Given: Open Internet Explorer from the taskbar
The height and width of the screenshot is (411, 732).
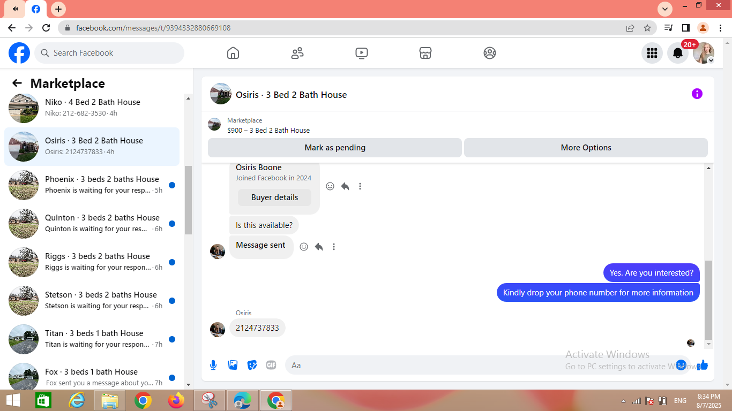Looking at the screenshot, I should coord(77,400).
